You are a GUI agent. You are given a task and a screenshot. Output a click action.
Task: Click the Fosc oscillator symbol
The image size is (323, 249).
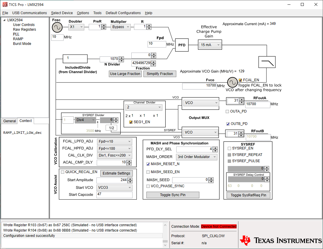[x=57, y=27]
